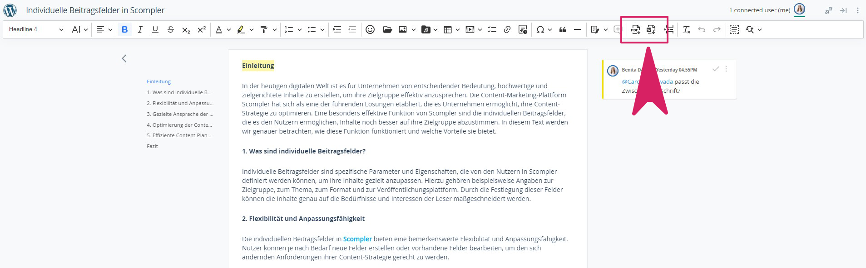Open the Scompler link in the text
This screenshot has height=268, width=866.
(x=357, y=239)
